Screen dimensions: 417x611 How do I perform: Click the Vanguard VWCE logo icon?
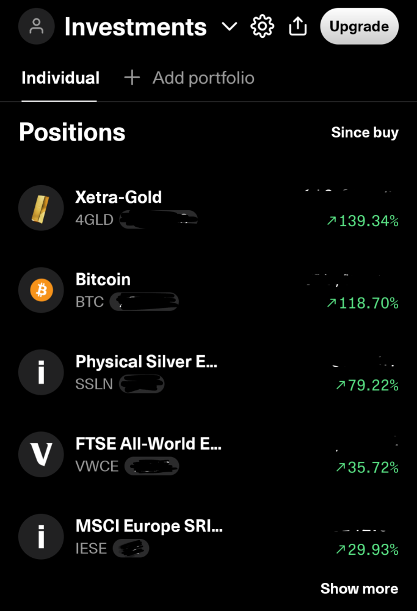coord(41,455)
